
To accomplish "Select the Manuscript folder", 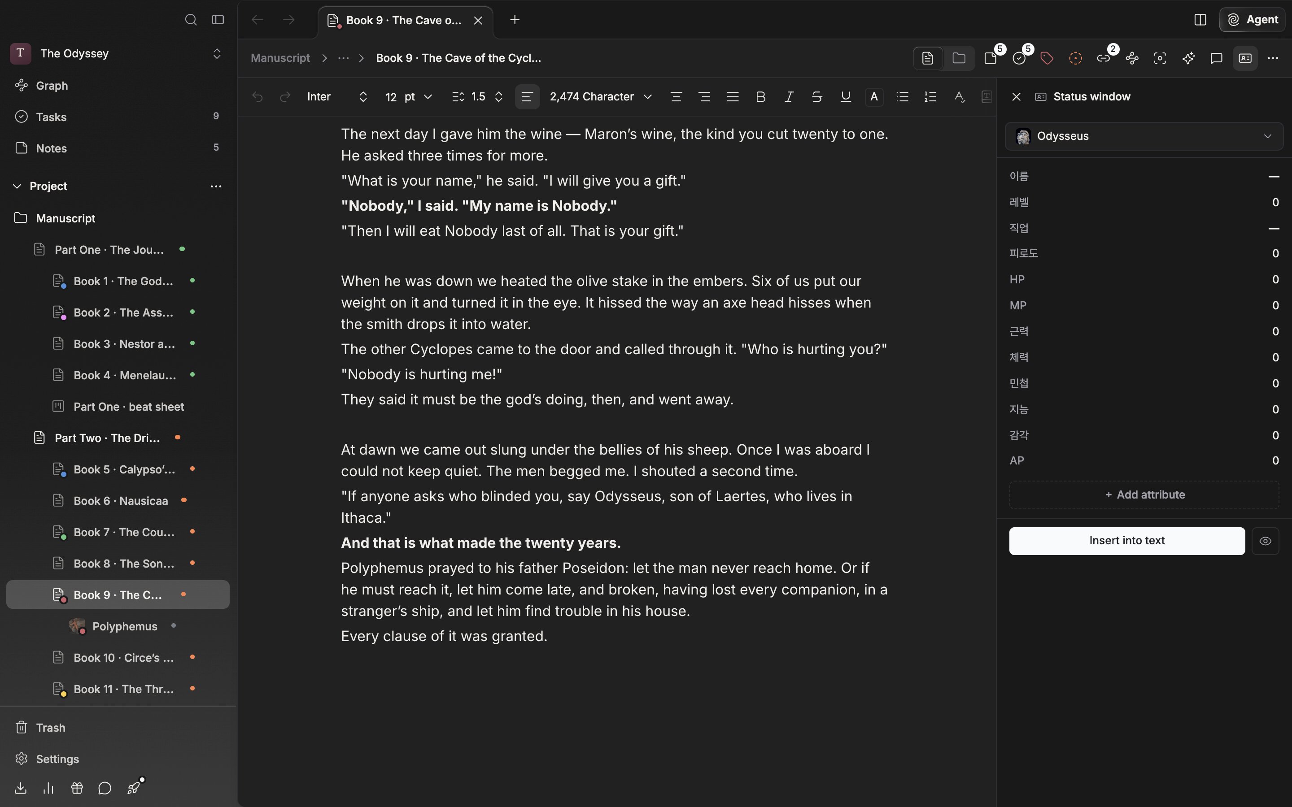I will coord(118,218).
